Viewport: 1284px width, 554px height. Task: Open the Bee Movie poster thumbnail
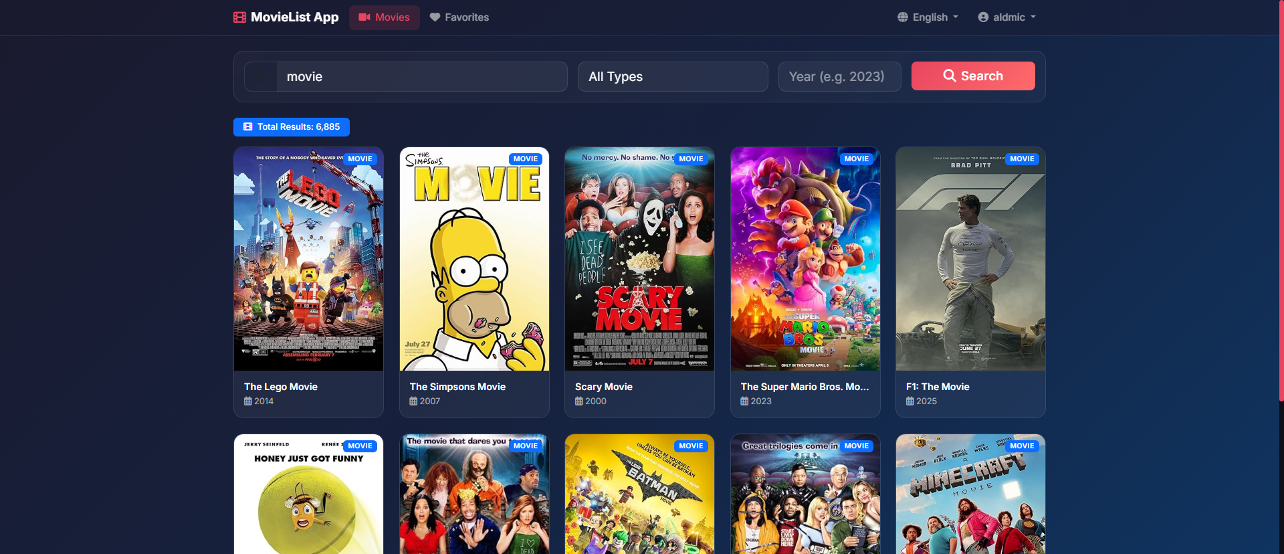pyautogui.click(x=308, y=494)
